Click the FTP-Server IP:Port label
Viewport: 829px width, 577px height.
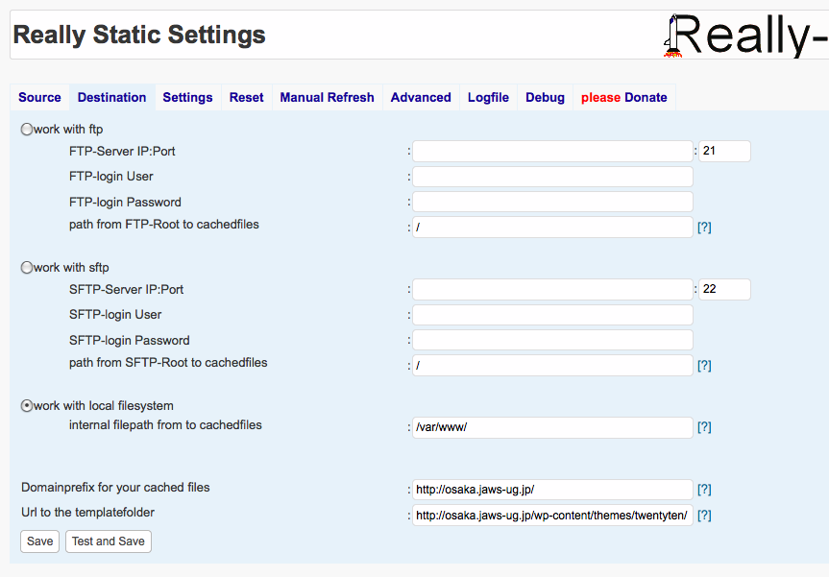pyautogui.click(x=122, y=151)
